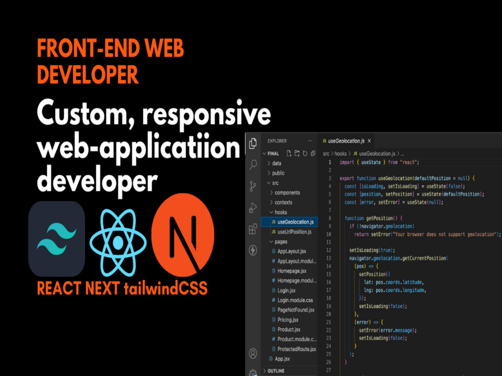Click the React atom logo
This screenshot has width=502, height=376.
118,243
